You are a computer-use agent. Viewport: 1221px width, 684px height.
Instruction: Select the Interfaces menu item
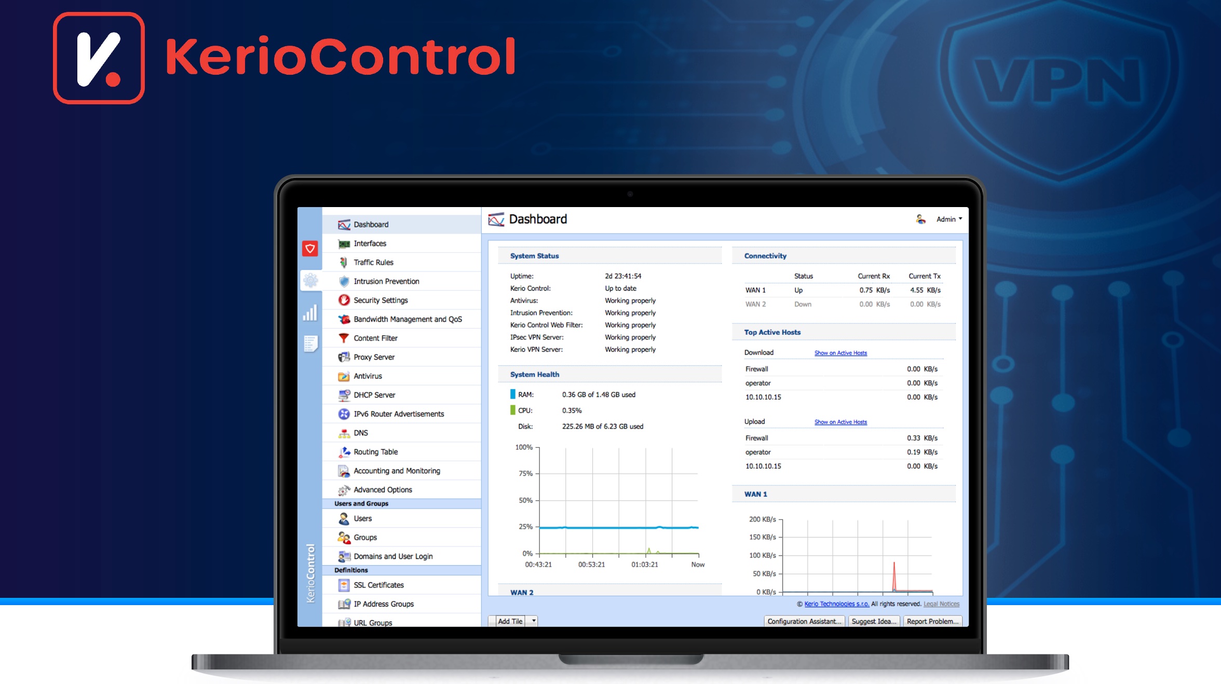(x=369, y=243)
